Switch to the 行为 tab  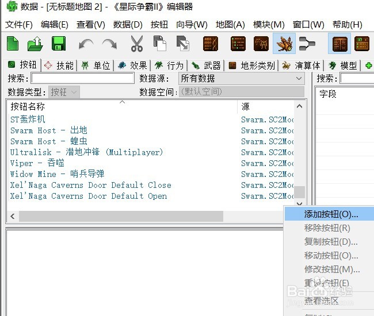coord(169,65)
